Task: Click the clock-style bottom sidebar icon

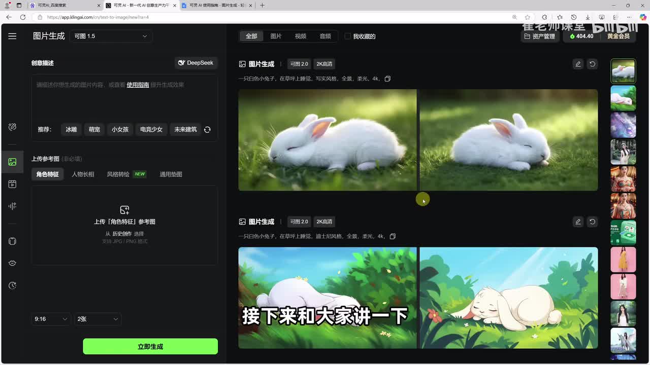Action: coord(12,285)
